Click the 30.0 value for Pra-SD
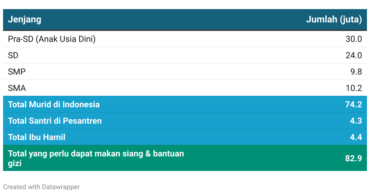370x194 pixels. tap(354, 39)
